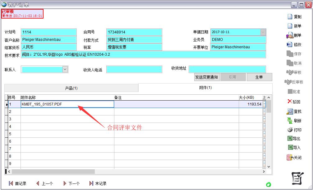Image resolution: width=313 pixels, height=190 pixels.
Task: Select the 附件(1) attachments tab
Action: tap(205, 88)
